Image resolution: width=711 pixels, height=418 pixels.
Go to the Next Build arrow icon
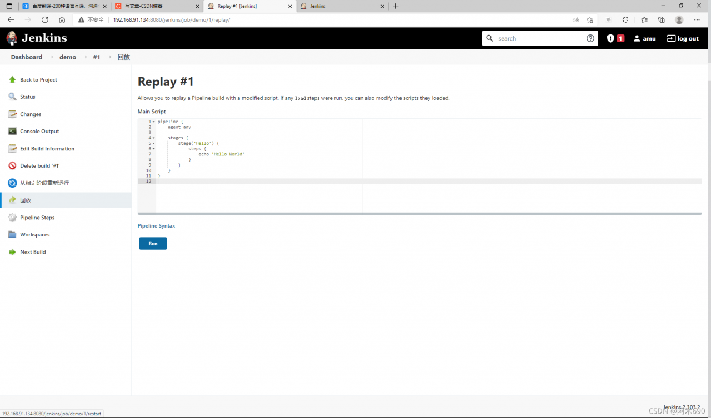(x=12, y=252)
